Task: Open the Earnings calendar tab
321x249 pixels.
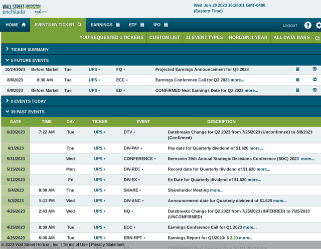Action: [x=105, y=25]
